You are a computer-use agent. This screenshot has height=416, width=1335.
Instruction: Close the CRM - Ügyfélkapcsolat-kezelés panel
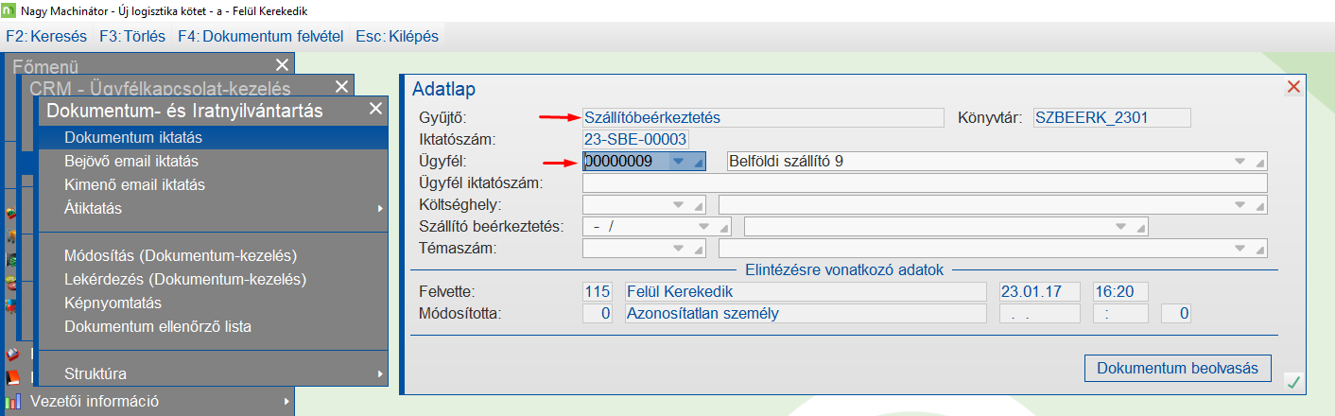(341, 88)
